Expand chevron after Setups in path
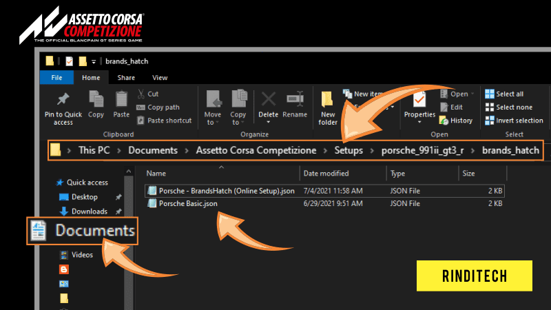Image resolution: width=551 pixels, height=310 pixels. click(372, 150)
